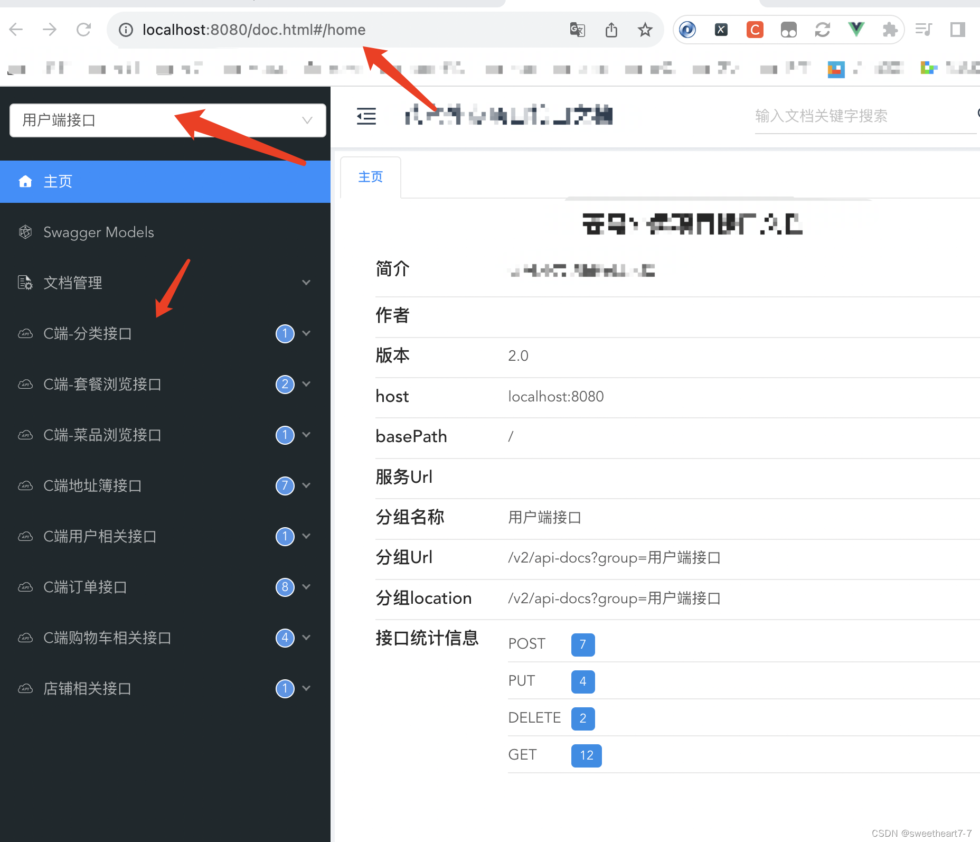Image resolution: width=980 pixels, height=842 pixels.
Task: Click the GET count badge 12
Action: point(587,755)
